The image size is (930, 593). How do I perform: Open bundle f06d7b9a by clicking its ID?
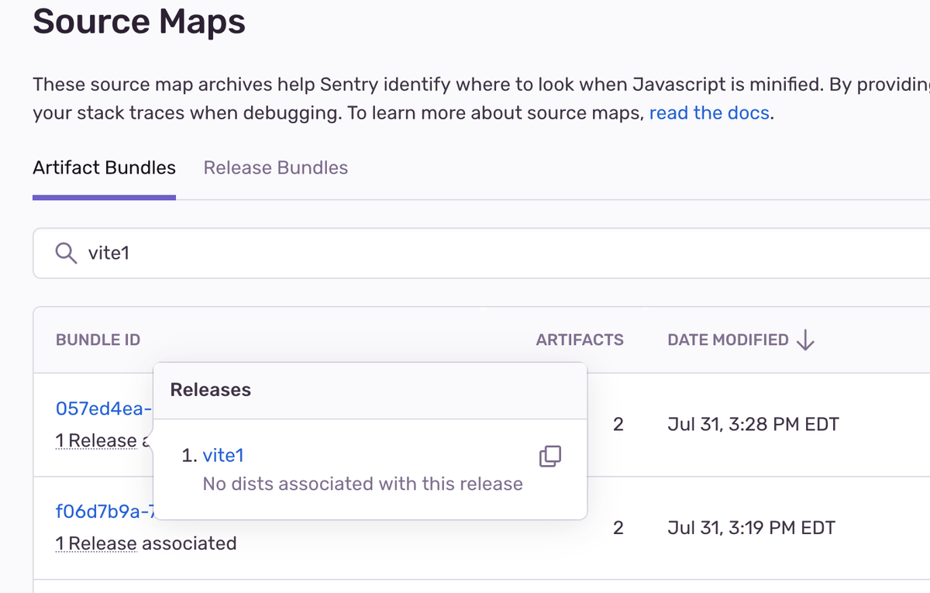point(101,512)
